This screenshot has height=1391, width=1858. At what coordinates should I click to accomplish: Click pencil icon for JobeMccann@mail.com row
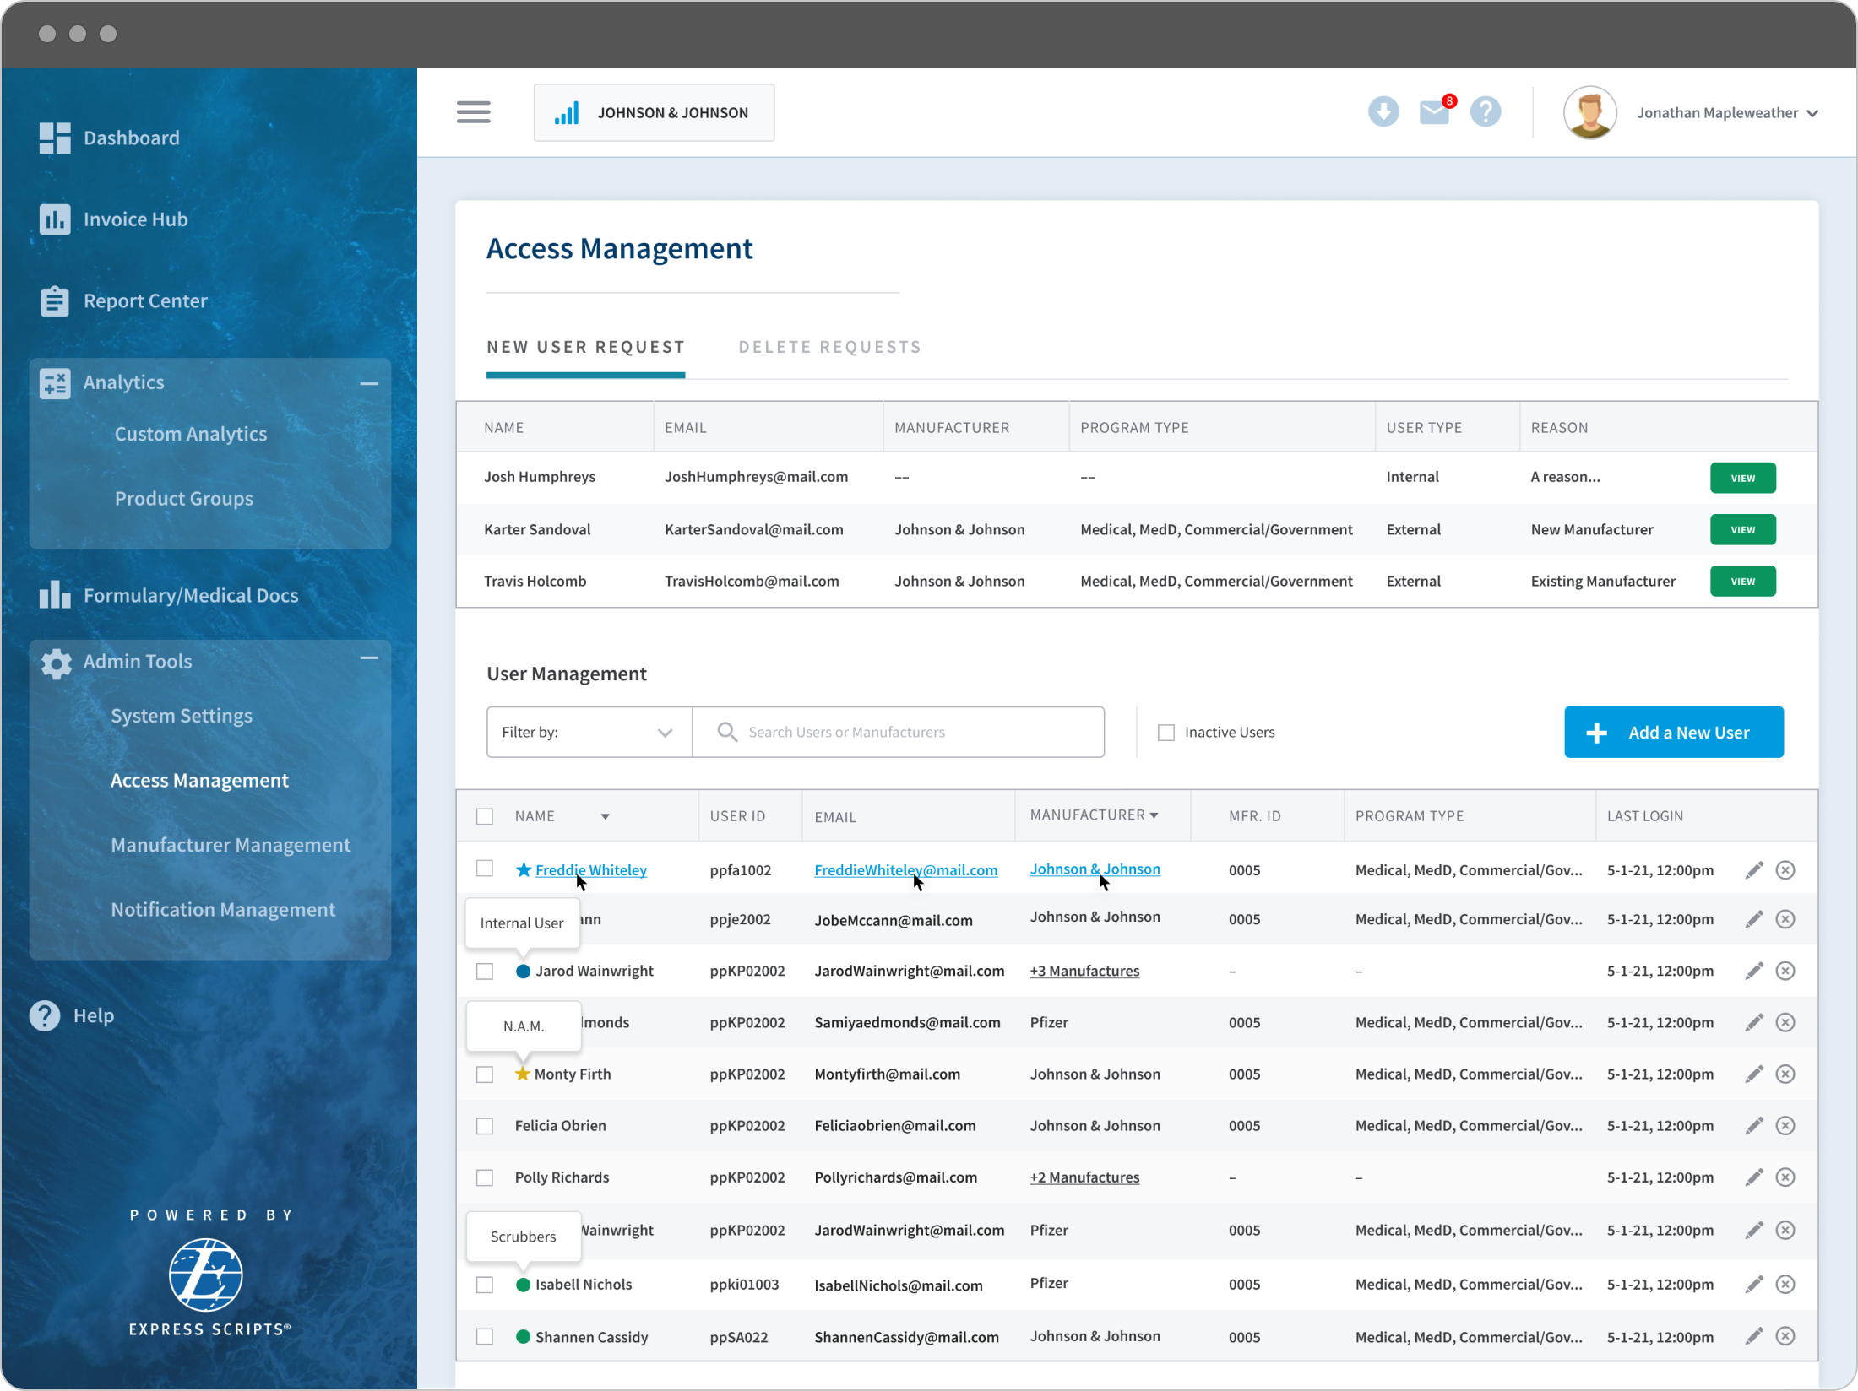(x=1754, y=919)
